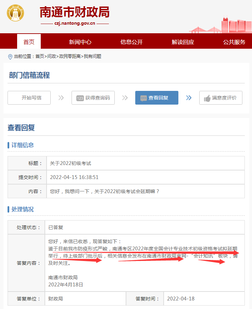Click the reply signature date 2022年4月18日

66,285
